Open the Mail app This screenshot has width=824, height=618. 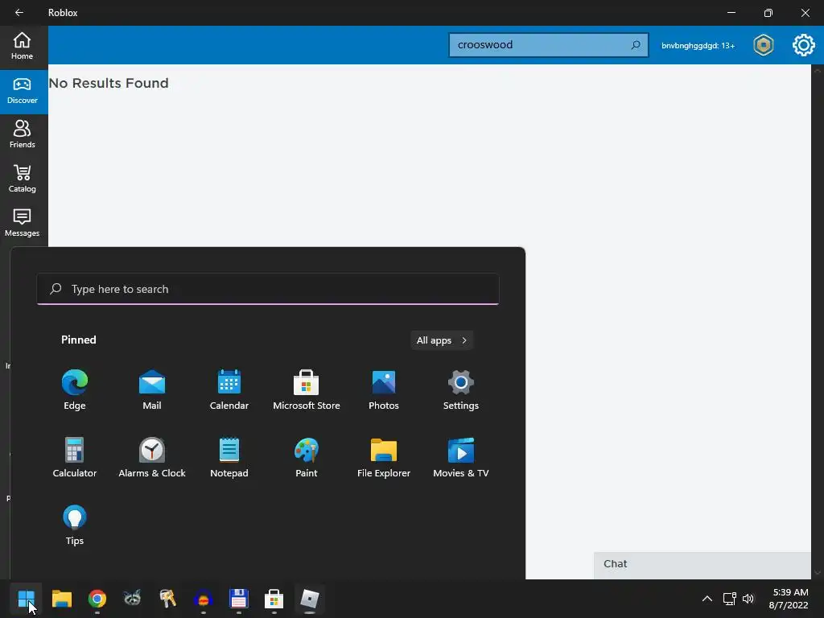[152, 389]
